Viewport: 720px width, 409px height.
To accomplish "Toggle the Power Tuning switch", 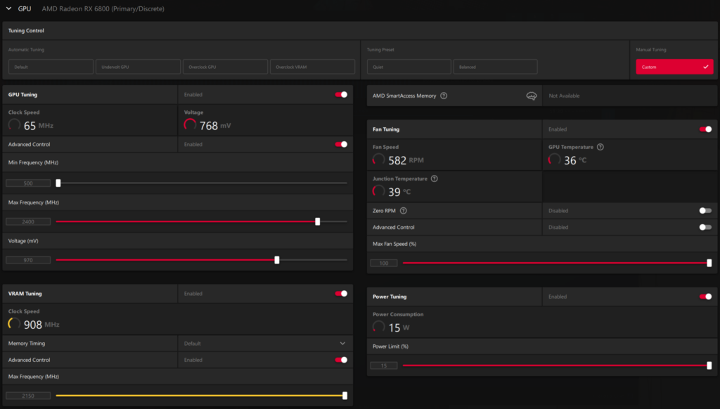I will click(706, 297).
